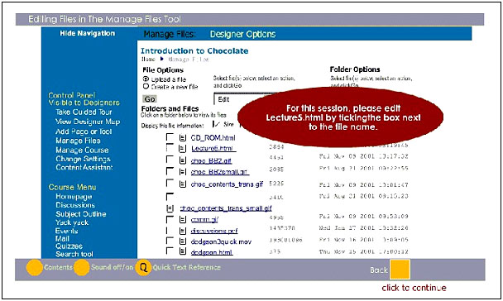Click file icon beside choc_contents_trans_small.gif
The width and height of the screenshot is (503, 301).
170,208
